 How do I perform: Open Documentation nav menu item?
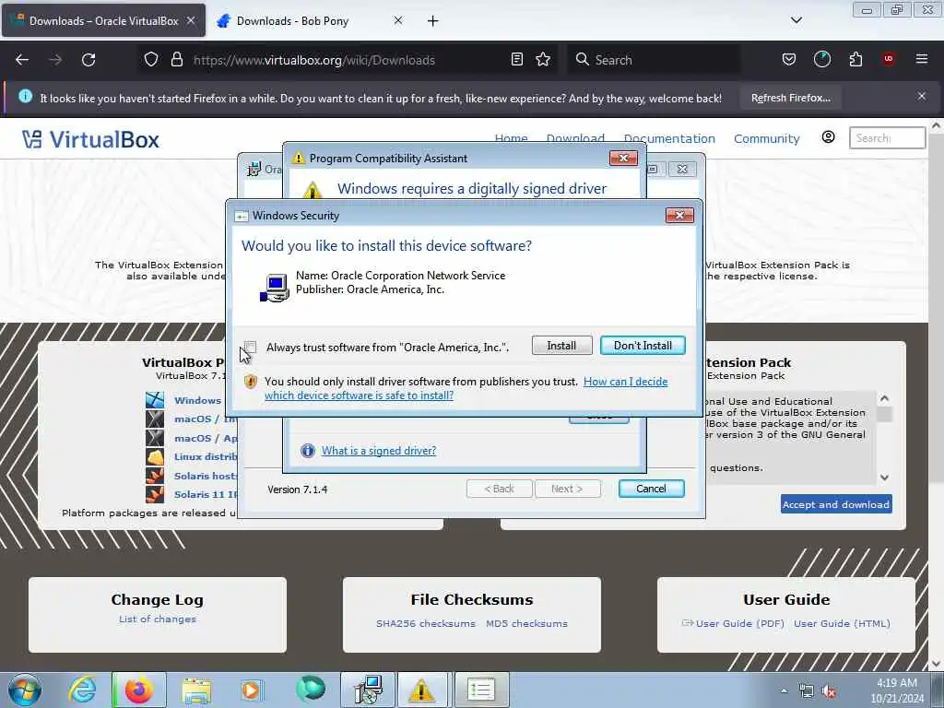tap(669, 139)
